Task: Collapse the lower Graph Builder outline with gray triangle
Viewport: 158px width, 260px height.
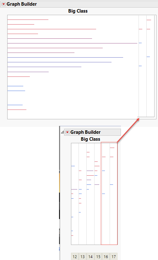Action: point(63,132)
